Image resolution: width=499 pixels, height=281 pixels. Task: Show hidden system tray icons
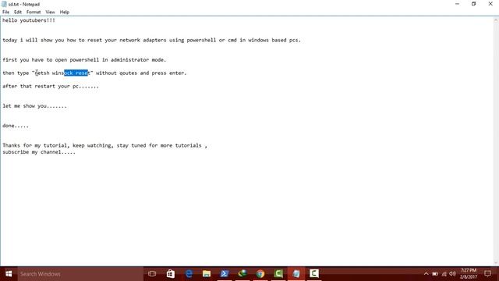[x=426, y=274]
